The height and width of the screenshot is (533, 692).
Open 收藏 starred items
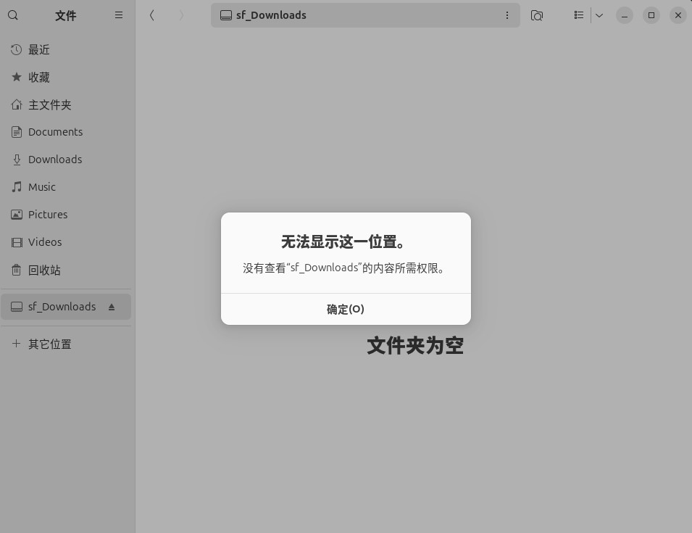coord(66,78)
